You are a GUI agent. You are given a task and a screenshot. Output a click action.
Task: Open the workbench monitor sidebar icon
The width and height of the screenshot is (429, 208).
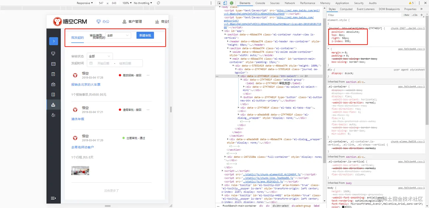53,54
